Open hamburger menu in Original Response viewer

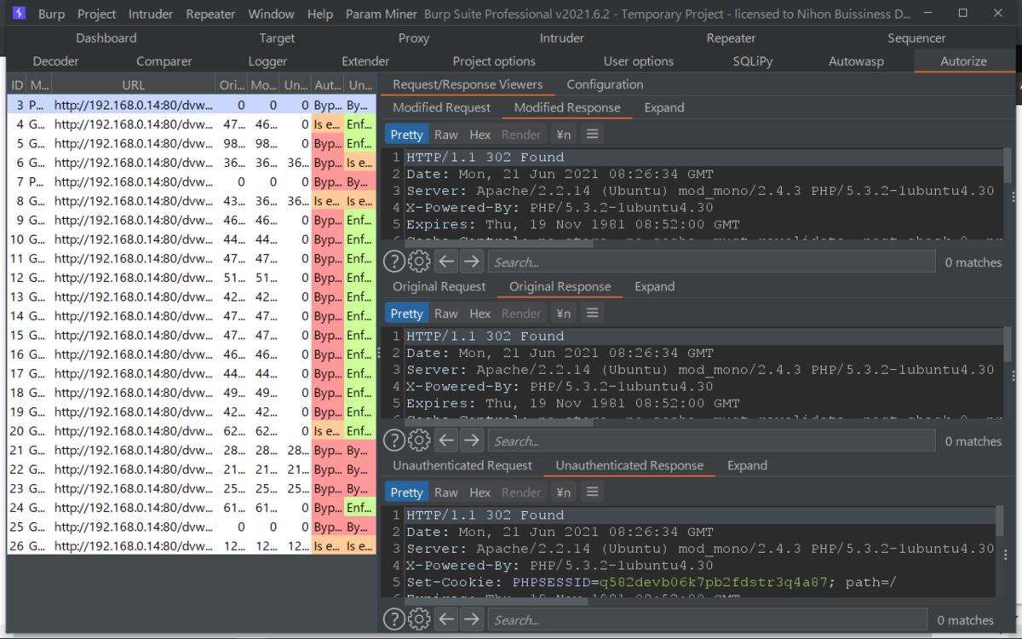[x=593, y=314]
